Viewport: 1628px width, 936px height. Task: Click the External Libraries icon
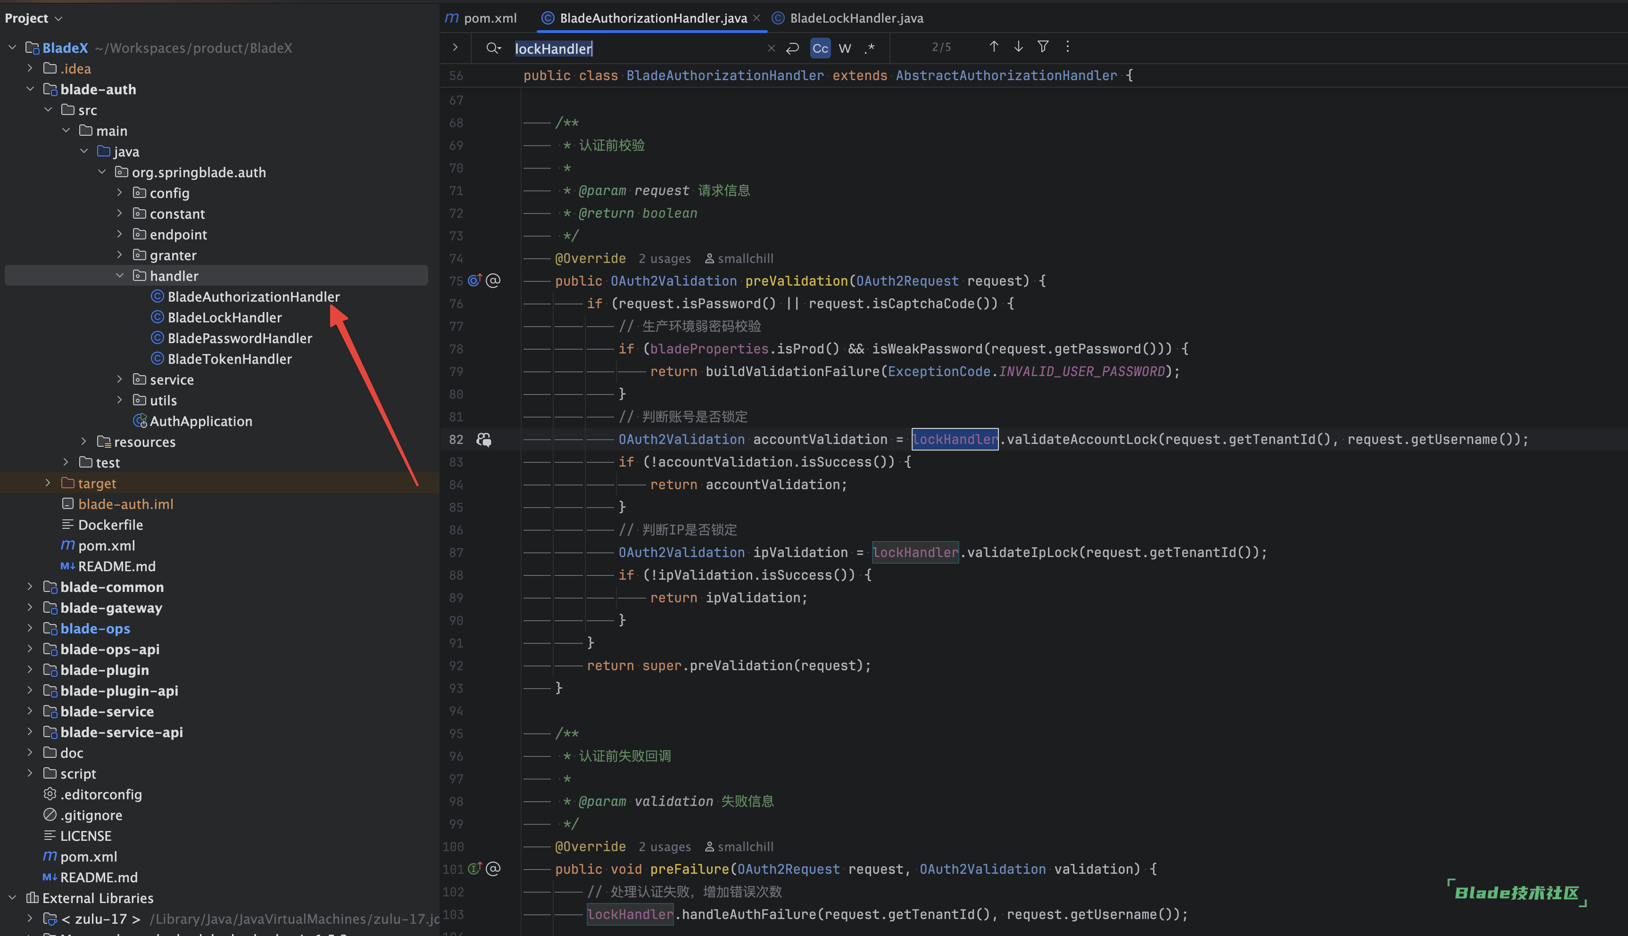[32, 897]
